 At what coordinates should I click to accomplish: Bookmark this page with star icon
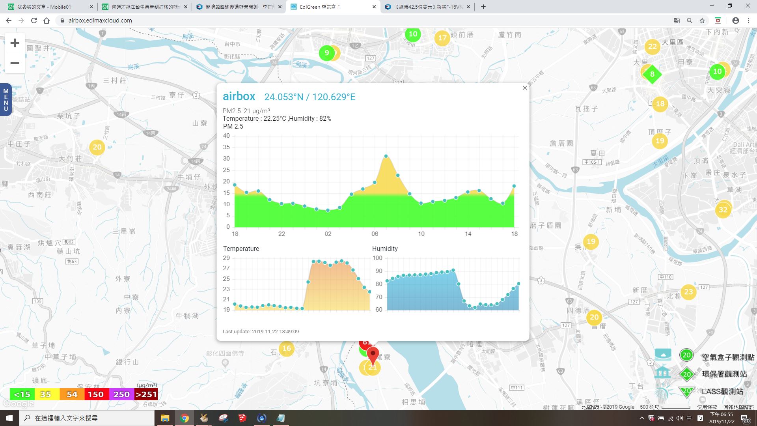pyautogui.click(x=702, y=21)
